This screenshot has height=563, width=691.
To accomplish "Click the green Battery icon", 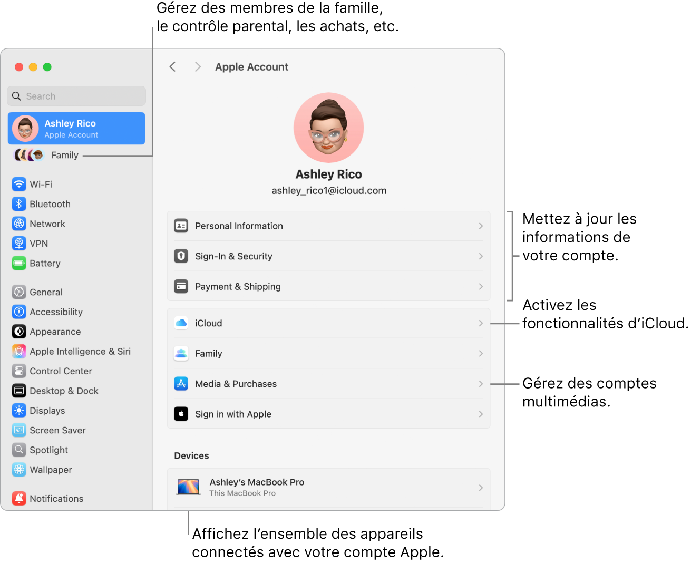I will click(19, 263).
